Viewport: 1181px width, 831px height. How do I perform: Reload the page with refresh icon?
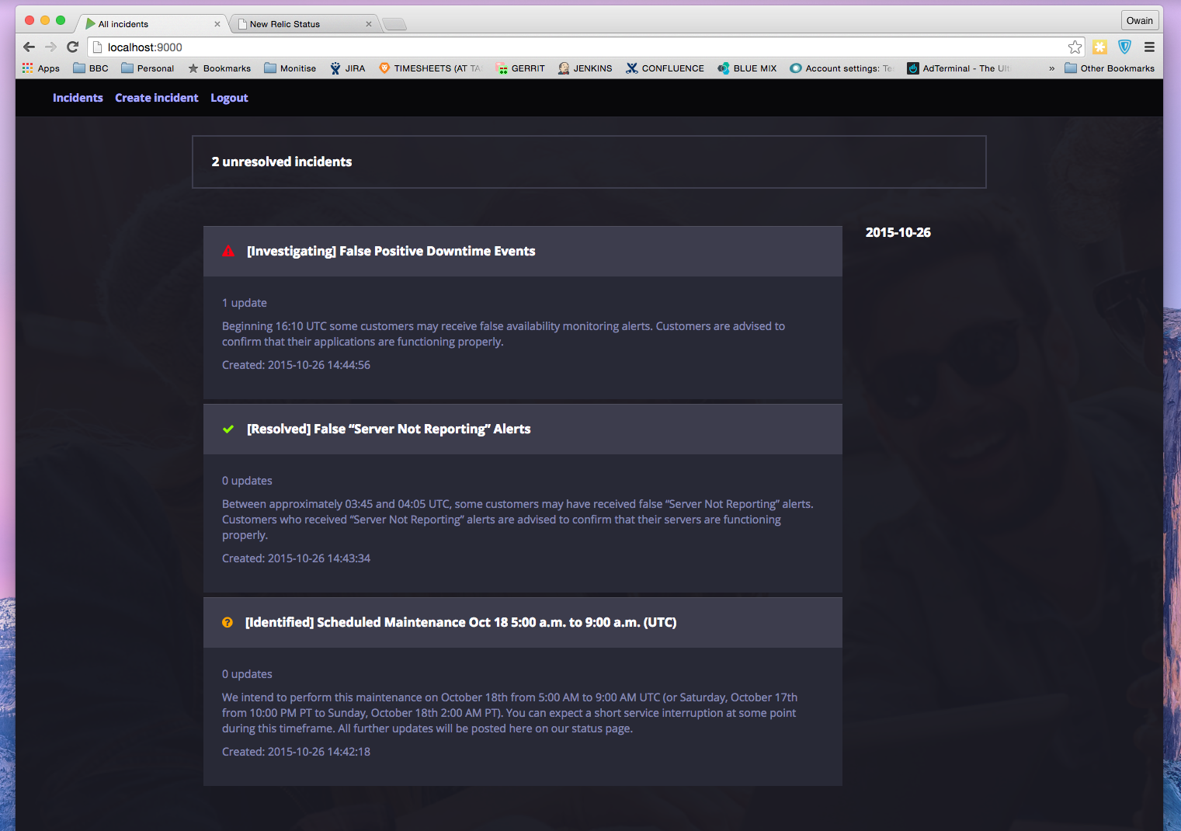click(73, 47)
